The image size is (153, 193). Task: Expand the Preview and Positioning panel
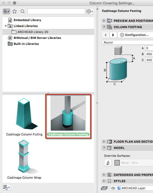pos(104,21)
